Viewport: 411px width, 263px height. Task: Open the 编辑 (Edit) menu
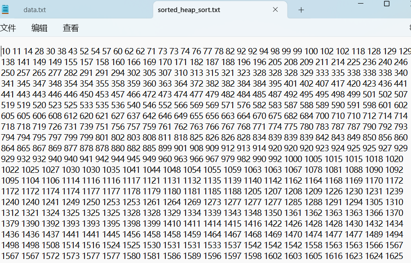tap(39, 28)
